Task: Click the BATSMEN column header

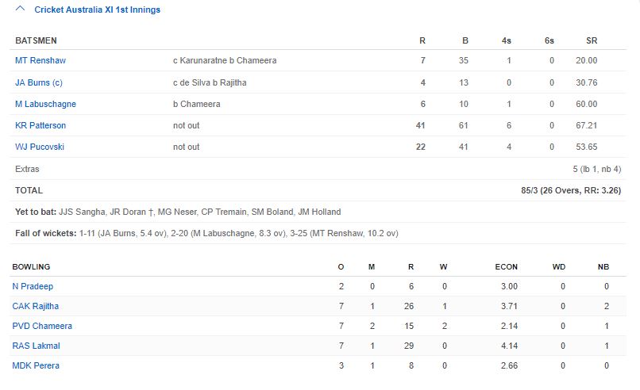Action: pyautogui.click(x=36, y=40)
